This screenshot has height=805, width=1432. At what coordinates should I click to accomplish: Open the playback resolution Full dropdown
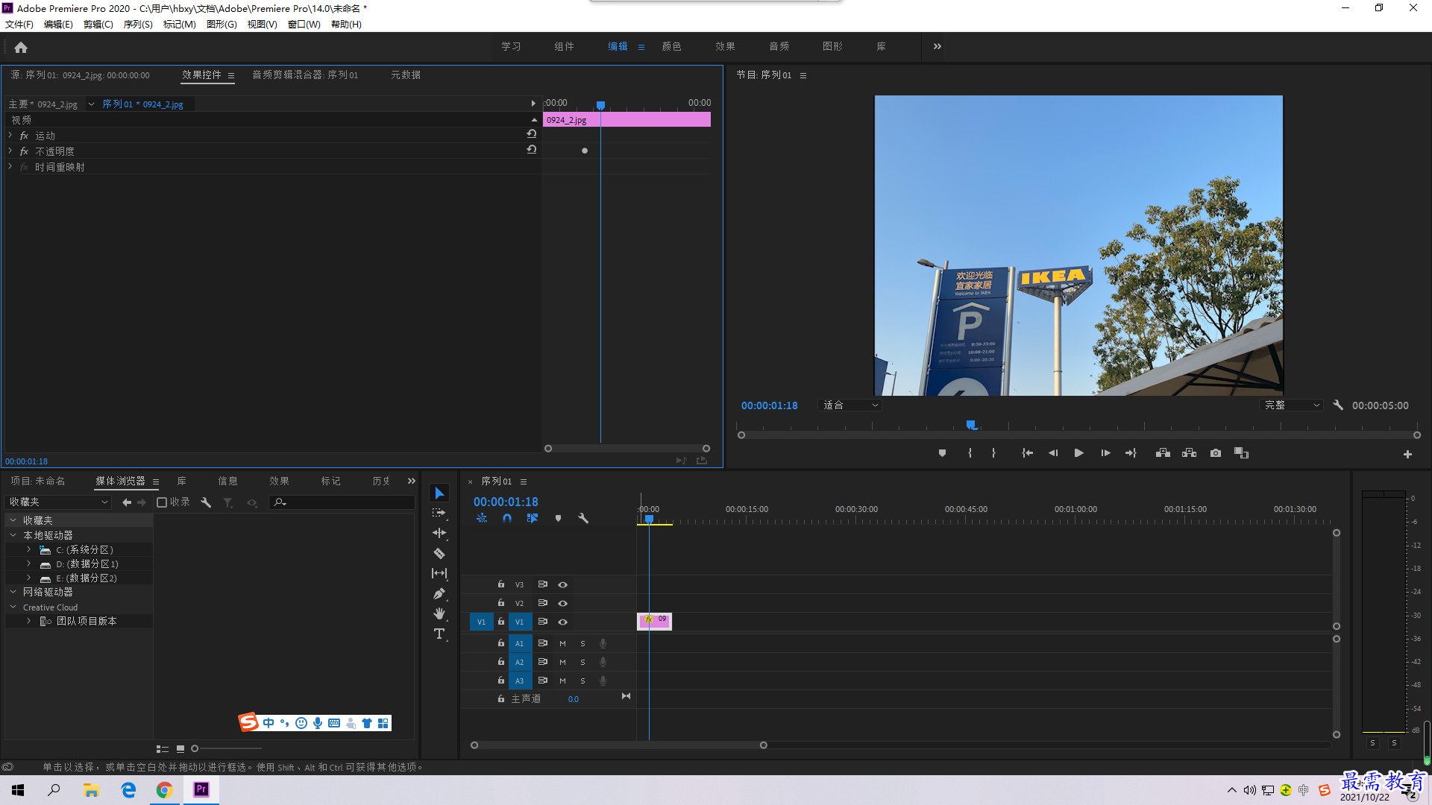[x=1291, y=405]
